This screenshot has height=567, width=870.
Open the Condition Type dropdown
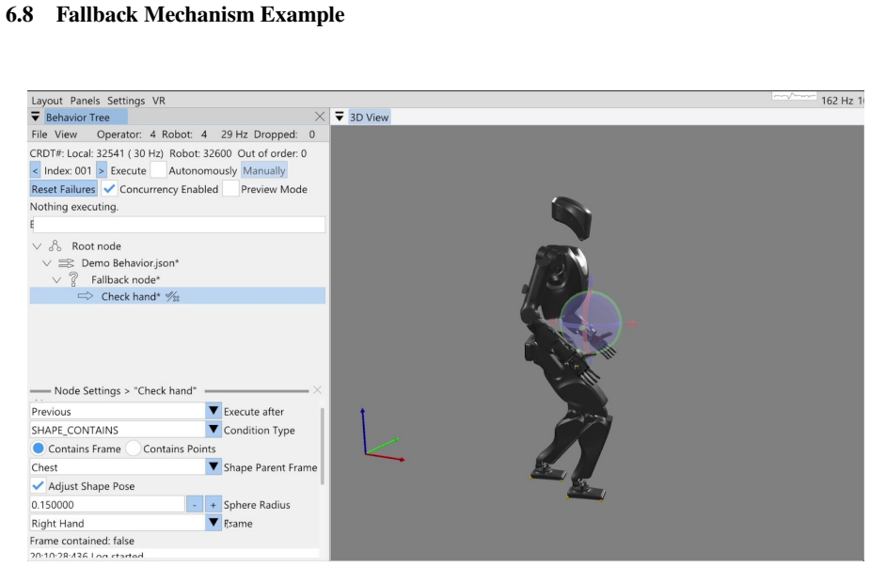(x=214, y=430)
